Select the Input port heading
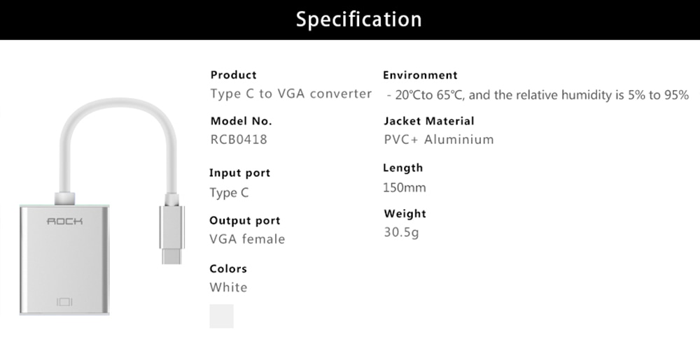700x337 pixels. (x=239, y=173)
